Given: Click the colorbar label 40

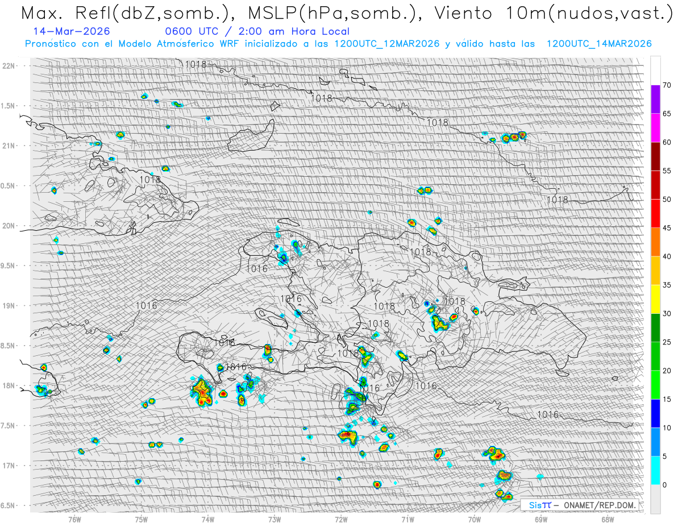Looking at the screenshot, I should pos(667,256).
